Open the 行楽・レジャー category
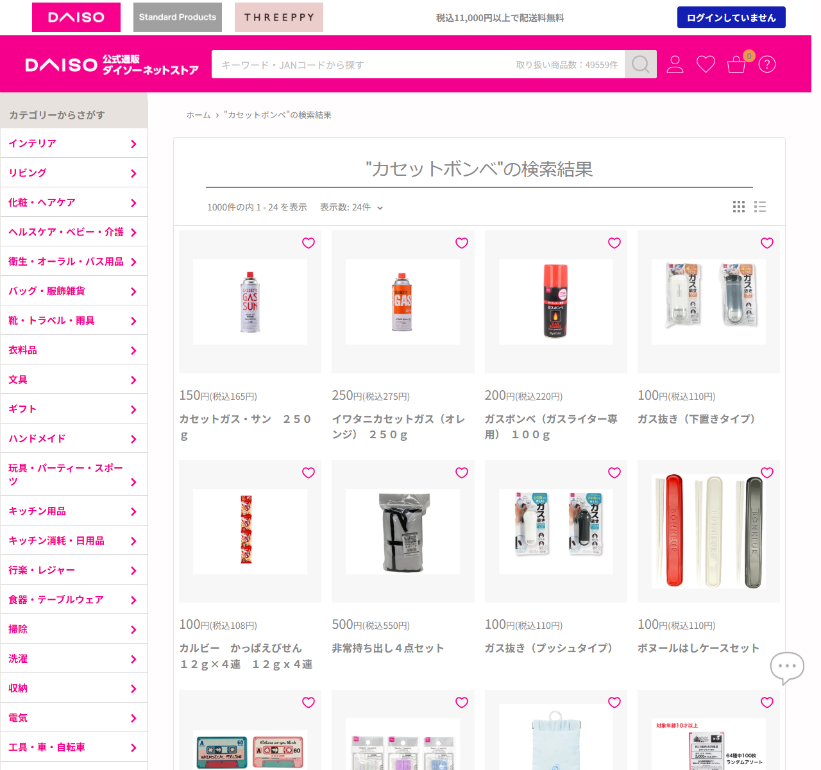This screenshot has height=770, width=821. (x=74, y=570)
